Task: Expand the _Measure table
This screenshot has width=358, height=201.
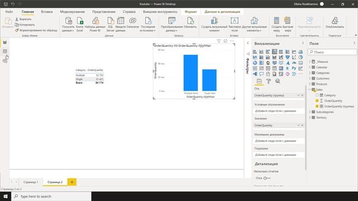Action: [x=310, y=61]
